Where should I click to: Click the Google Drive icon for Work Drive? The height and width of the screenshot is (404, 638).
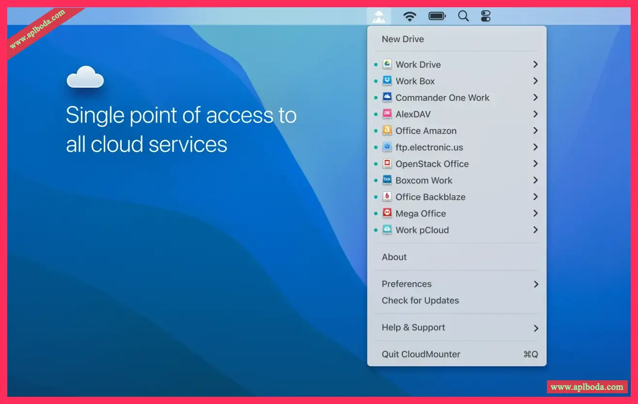click(387, 64)
